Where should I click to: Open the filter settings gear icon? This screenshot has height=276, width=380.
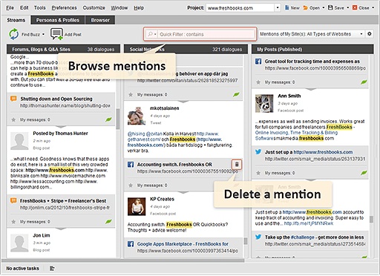pyautogui.click(x=370, y=34)
